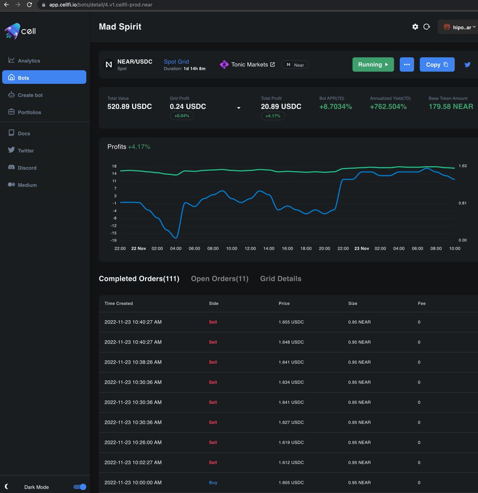Click Total Profit 20.89 USDC

tap(281, 106)
